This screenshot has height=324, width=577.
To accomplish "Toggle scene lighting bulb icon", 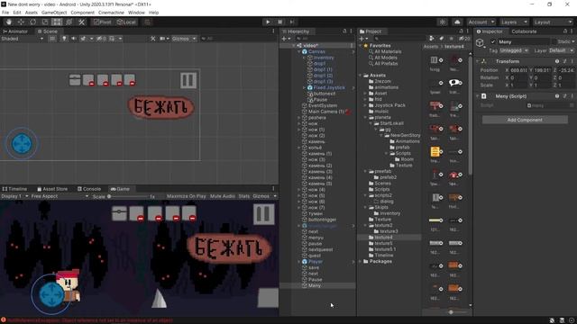I will point(64,39).
